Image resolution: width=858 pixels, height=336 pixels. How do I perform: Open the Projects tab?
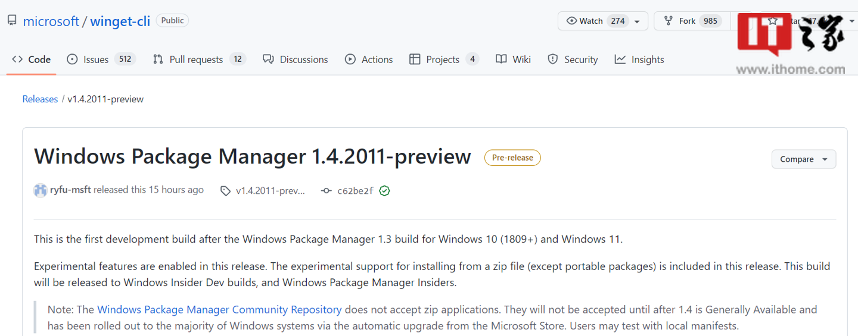point(444,59)
